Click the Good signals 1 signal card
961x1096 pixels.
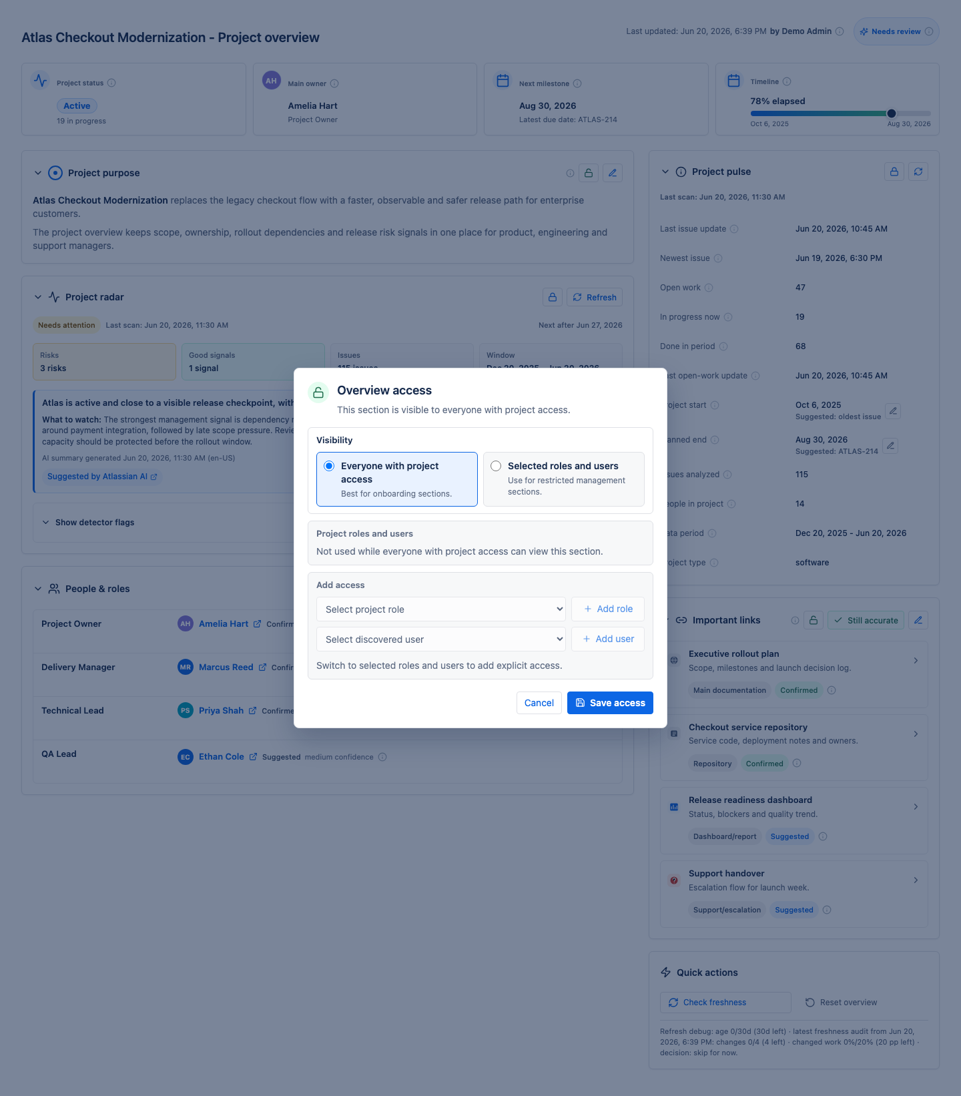tap(253, 362)
